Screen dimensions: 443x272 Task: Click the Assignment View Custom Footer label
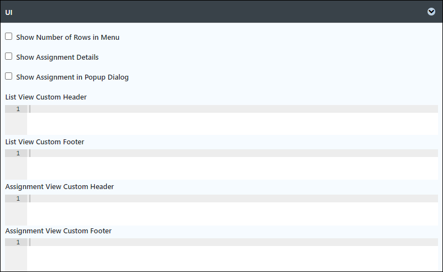tap(58, 231)
